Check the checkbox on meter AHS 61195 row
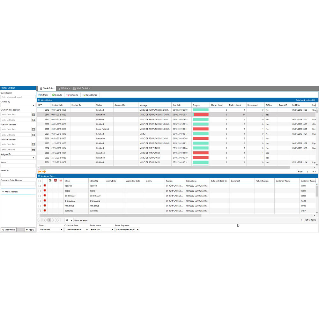 coord(40,205)
